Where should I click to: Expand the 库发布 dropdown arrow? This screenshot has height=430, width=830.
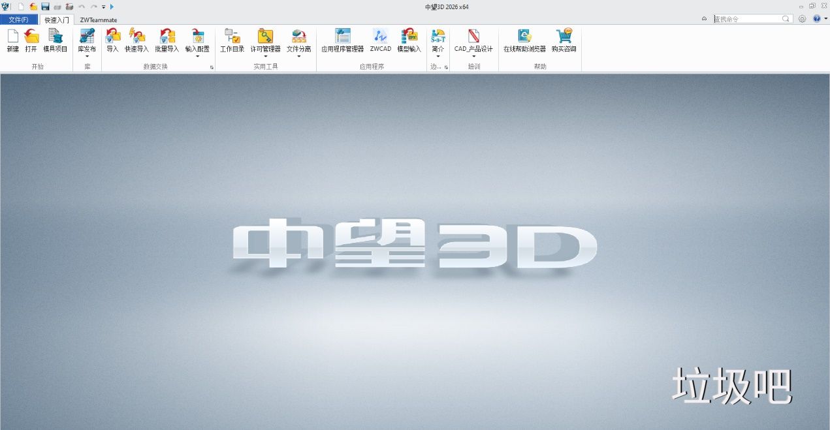click(x=87, y=57)
